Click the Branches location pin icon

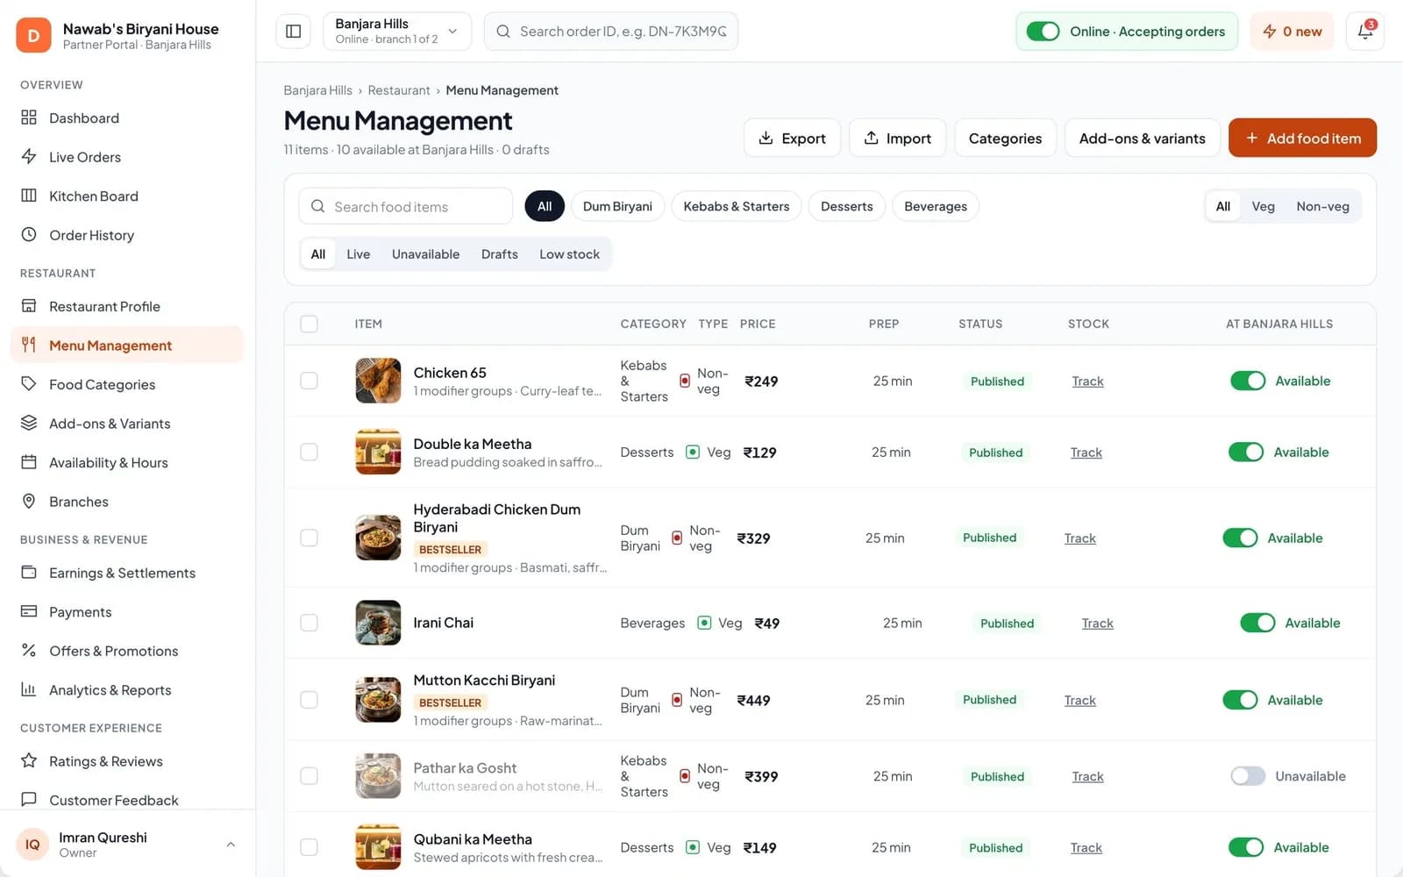tap(29, 501)
